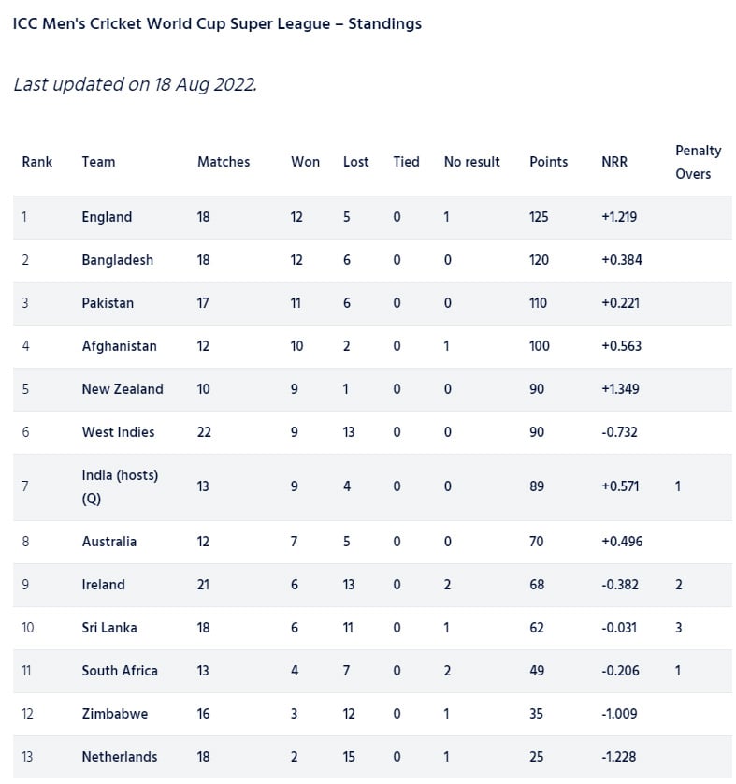
Task: Click New Zealand team name
Action: tap(123, 389)
